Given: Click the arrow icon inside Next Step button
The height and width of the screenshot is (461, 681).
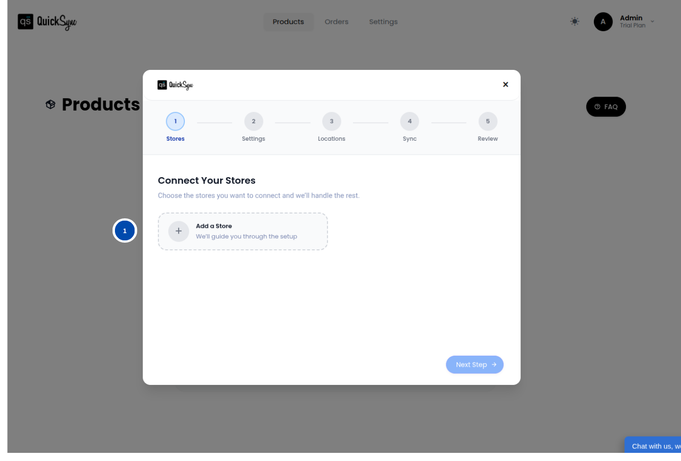Looking at the screenshot, I should coord(494,364).
